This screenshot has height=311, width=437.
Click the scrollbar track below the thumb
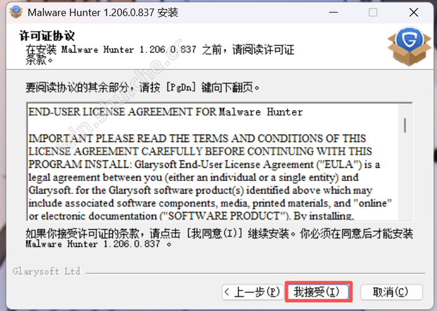[x=405, y=175]
